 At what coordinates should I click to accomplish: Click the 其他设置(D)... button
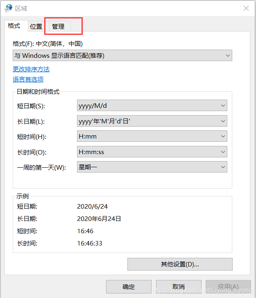(x=180, y=264)
